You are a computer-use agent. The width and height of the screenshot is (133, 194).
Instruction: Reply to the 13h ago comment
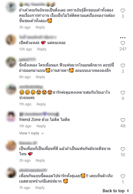coord(42,49)
